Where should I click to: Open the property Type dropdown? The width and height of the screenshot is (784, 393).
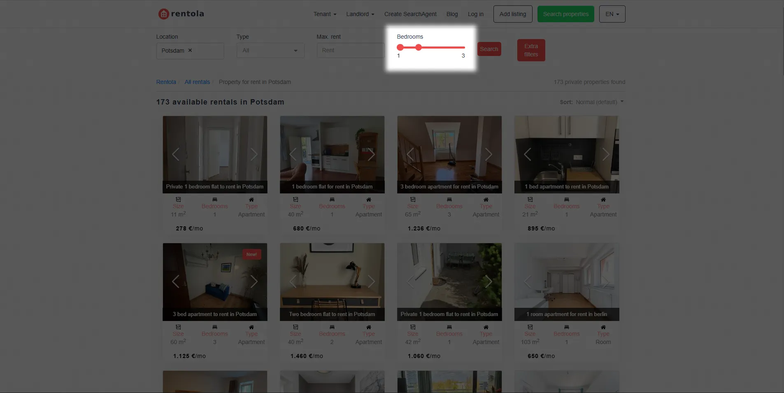click(x=270, y=51)
